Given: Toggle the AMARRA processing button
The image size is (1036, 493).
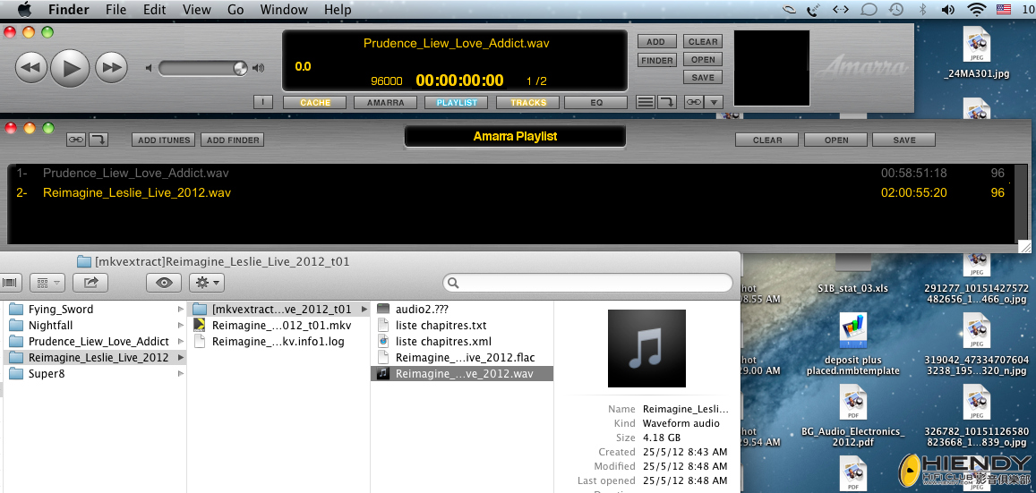Looking at the screenshot, I should tap(386, 102).
